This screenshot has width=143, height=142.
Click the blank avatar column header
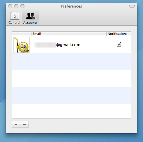(x=22, y=34)
